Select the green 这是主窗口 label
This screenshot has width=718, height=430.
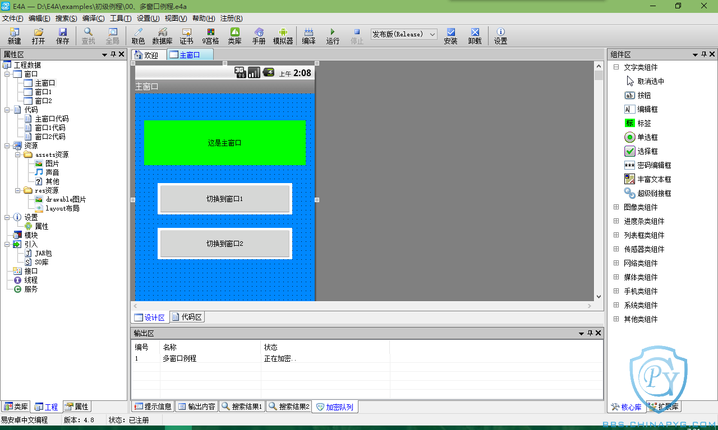[225, 143]
